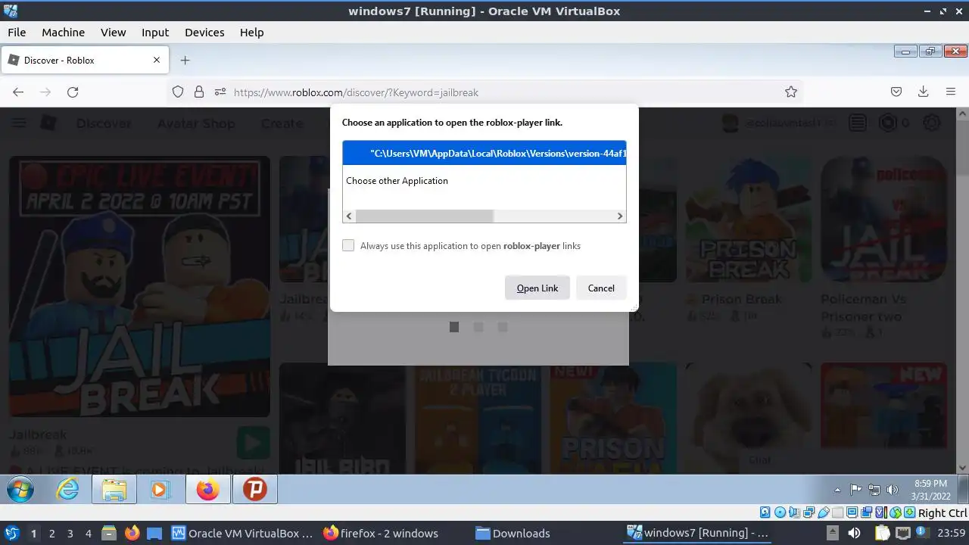Open the Roblox Create link
The width and height of the screenshot is (969, 545).
pyautogui.click(x=282, y=123)
